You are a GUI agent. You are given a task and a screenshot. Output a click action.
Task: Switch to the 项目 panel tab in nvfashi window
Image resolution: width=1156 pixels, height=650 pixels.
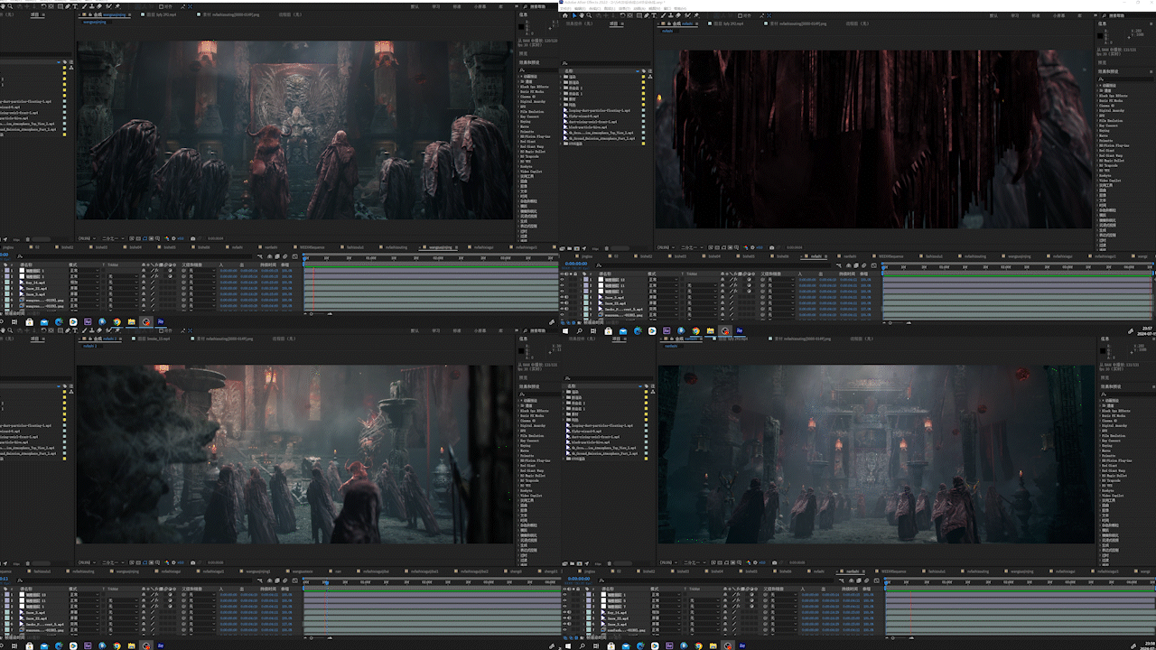point(615,23)
